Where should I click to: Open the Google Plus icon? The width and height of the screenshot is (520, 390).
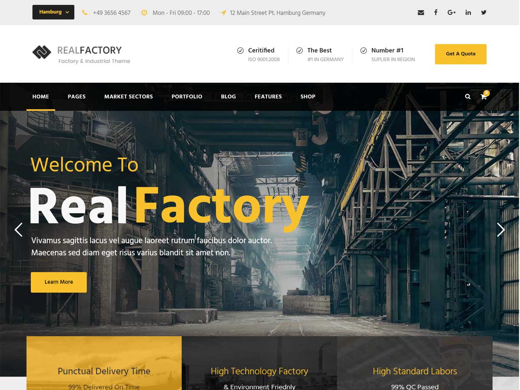(452, 13)
